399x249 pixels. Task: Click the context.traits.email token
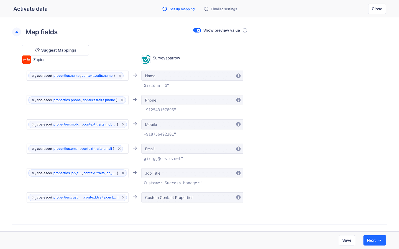tap(97, 149)
